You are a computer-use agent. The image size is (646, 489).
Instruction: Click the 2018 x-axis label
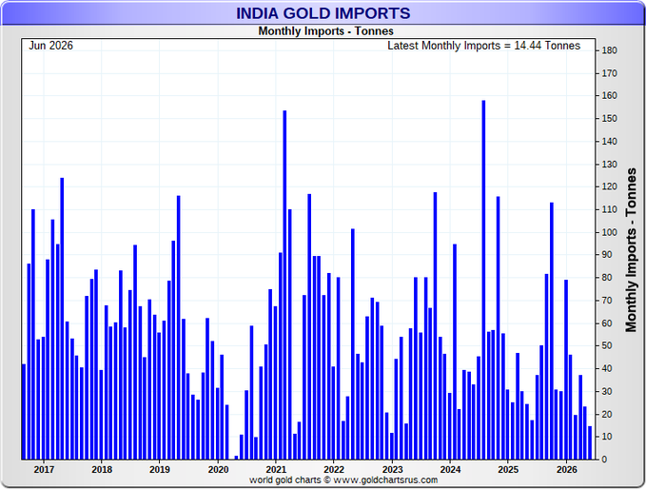tap(102, 470)
